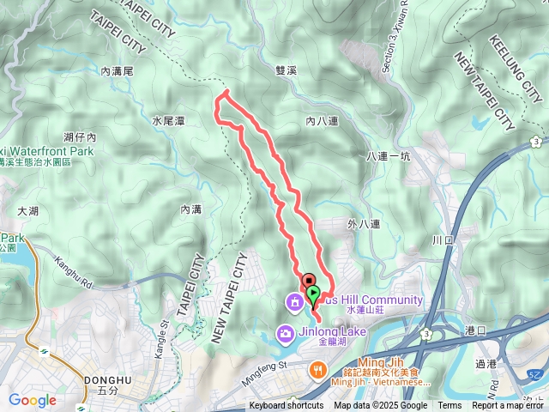Select the Ming Jih Vietnamese restaurant label

pyautogui.click(x=381, y=372)
